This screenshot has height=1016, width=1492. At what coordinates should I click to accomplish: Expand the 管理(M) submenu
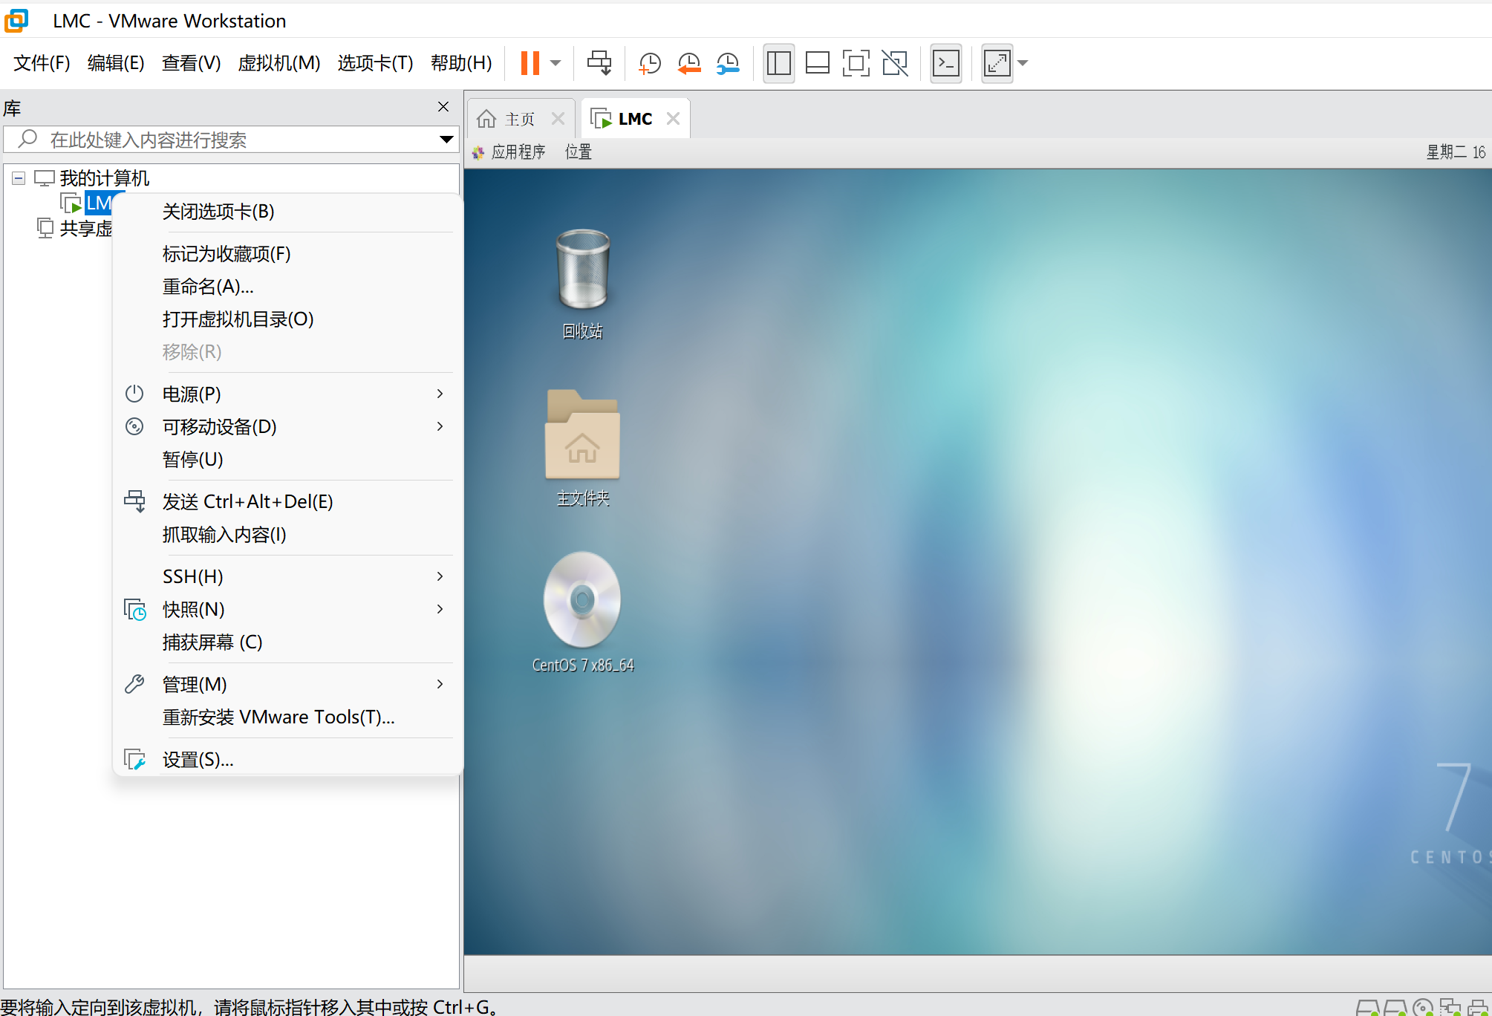(287, 684)
